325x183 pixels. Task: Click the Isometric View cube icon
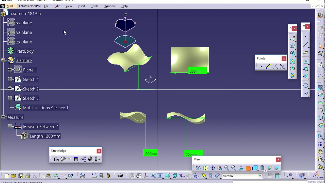[255, 168]
